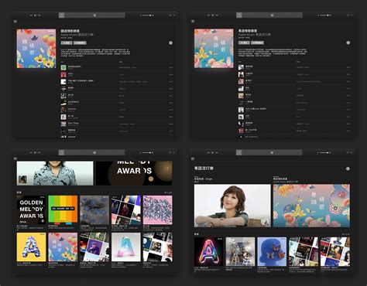
Task: Open the lyrics icon in bottom-left window toolbar
Action: [170, 153]
